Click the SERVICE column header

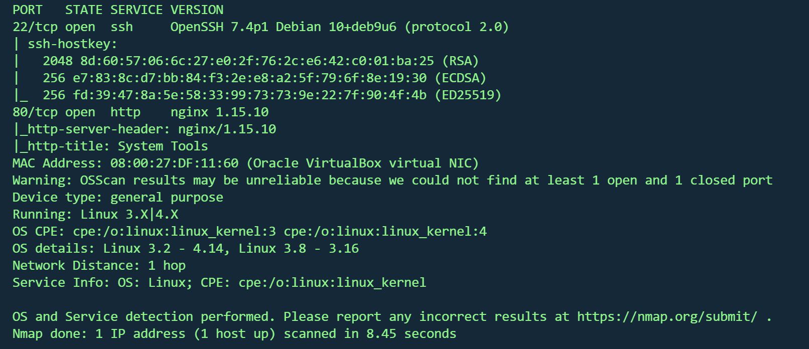(137, 10)
